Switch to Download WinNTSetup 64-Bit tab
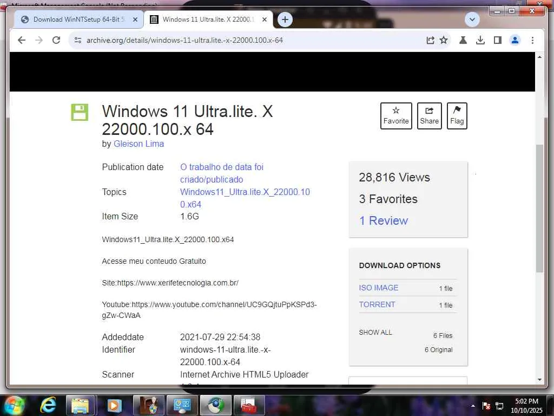Image resolution: width=554 pixels, height=416 pixels. [79, 19]
